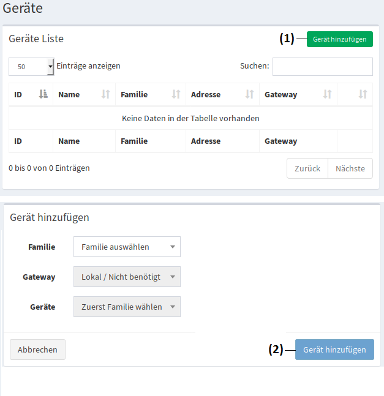Image resolution: width=384 pixels, height=396 pixels.
Task: Click sort arrows in Adresse column
Action: tap(249, 94)
